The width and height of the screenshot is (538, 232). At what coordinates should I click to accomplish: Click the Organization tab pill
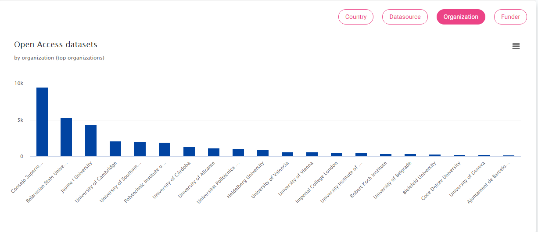(x=460, y=17)
